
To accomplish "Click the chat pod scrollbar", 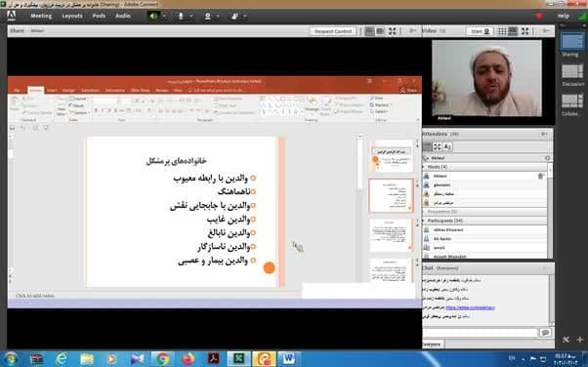I will [551, 300].
